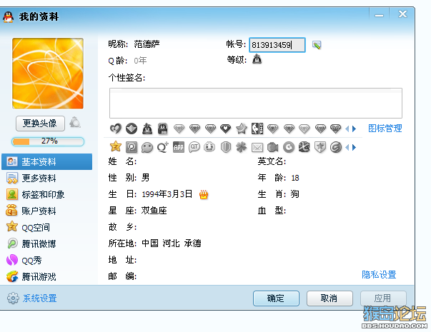
Task: Click the cube icon
Action: pos(304,146)
